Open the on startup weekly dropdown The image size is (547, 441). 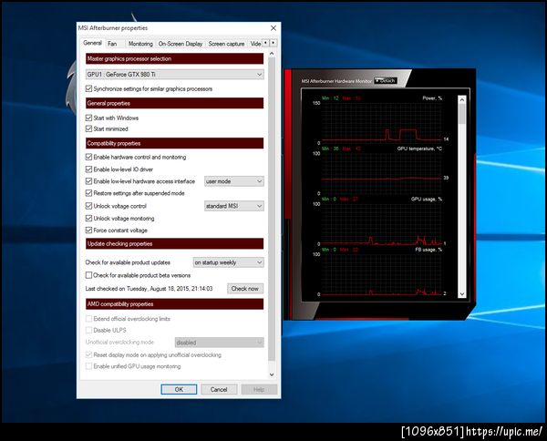pyautogui.click(x=228, y=262)
